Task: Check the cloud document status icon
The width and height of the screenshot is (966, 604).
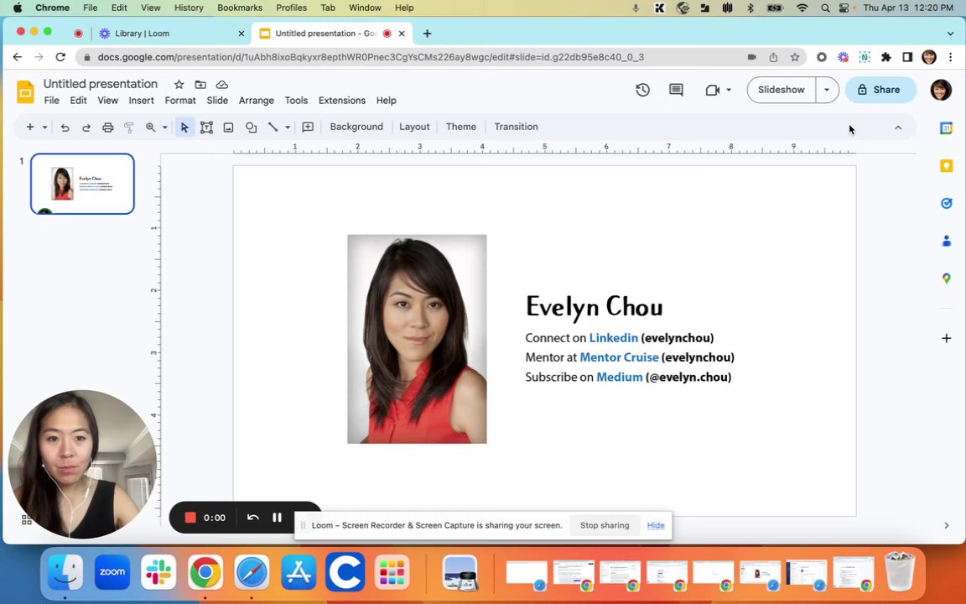Action: click(x=221, y=85)
